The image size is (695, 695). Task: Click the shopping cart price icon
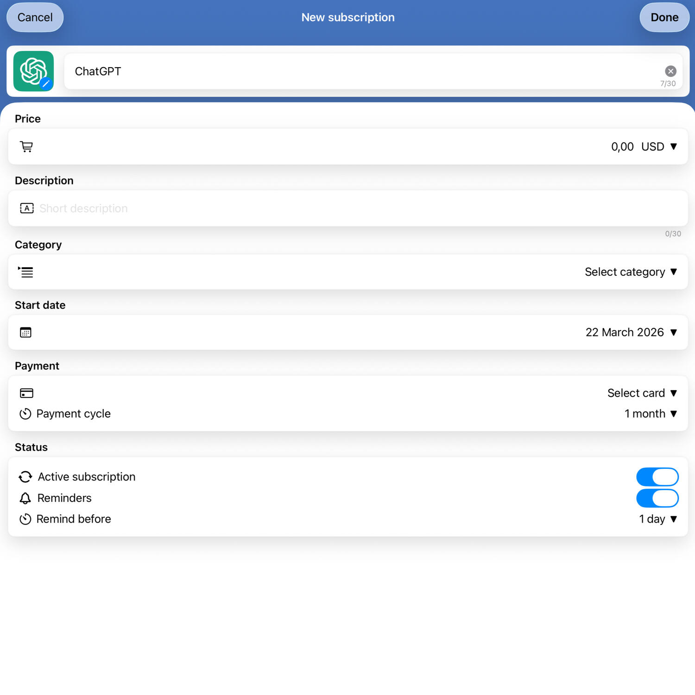[26, 147]
